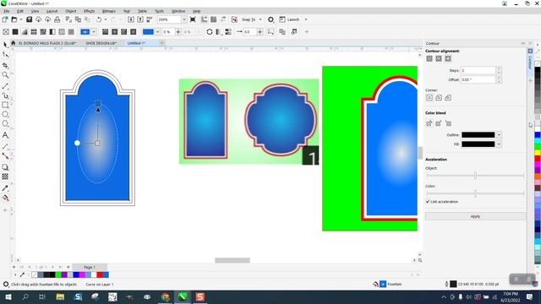Switch to SHOE DESIGN.cdr tab
Viewport: 541px width, 304px height.
tap(101, 43)
